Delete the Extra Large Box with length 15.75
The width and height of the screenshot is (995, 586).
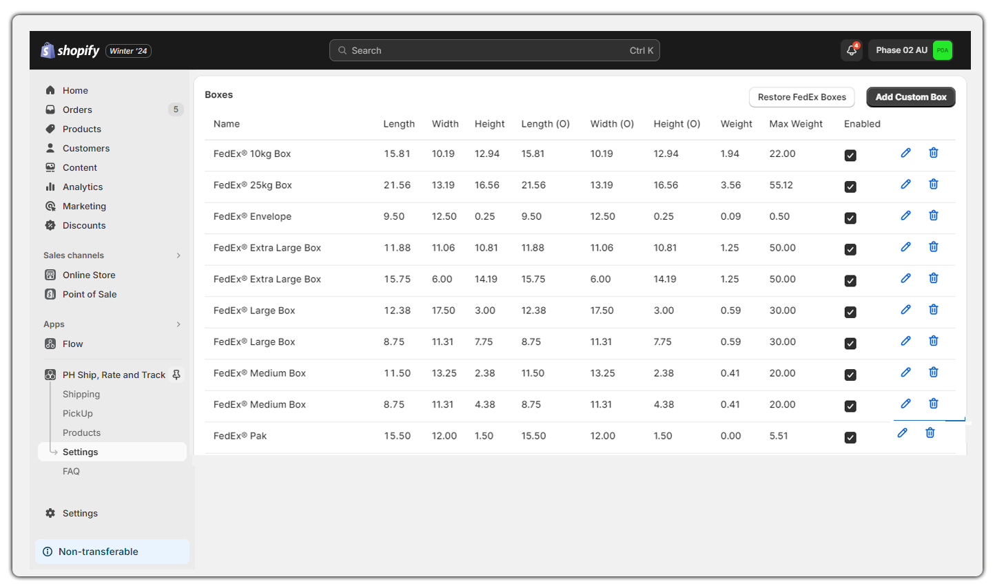[x=933, y=278]
